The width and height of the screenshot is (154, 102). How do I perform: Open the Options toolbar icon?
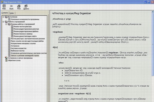point(26,6)
